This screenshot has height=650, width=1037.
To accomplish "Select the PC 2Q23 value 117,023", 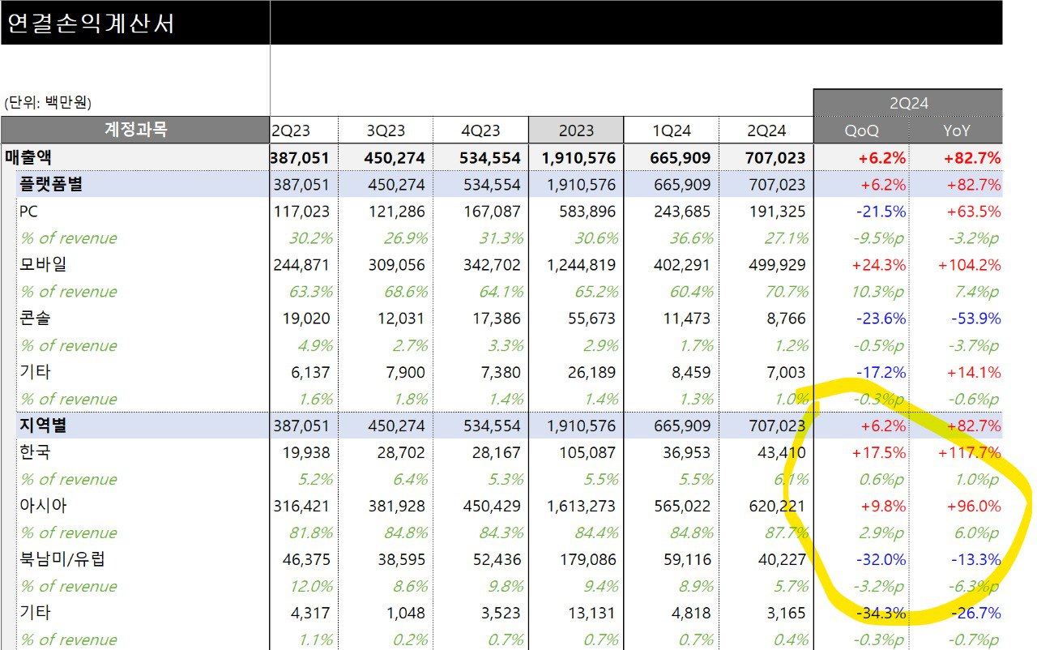I will click(x=301, y=212).
